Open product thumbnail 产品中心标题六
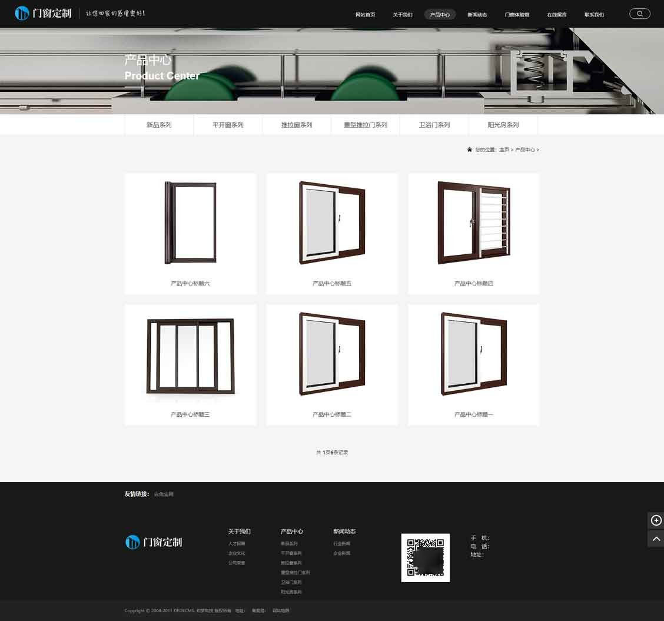Screen dimensions: 664x621 pyautogui.click(x=190, y=223)
